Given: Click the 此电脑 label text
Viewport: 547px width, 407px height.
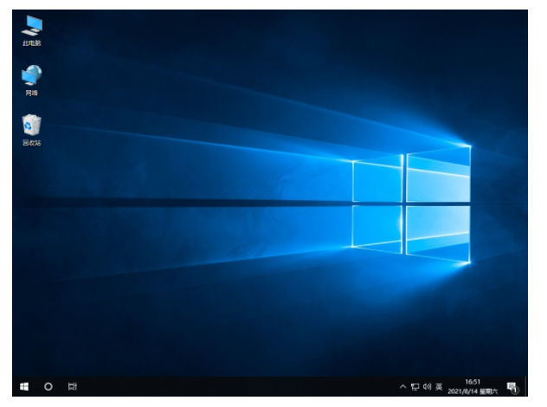Looking at the screenshot, I should point(32,42).
